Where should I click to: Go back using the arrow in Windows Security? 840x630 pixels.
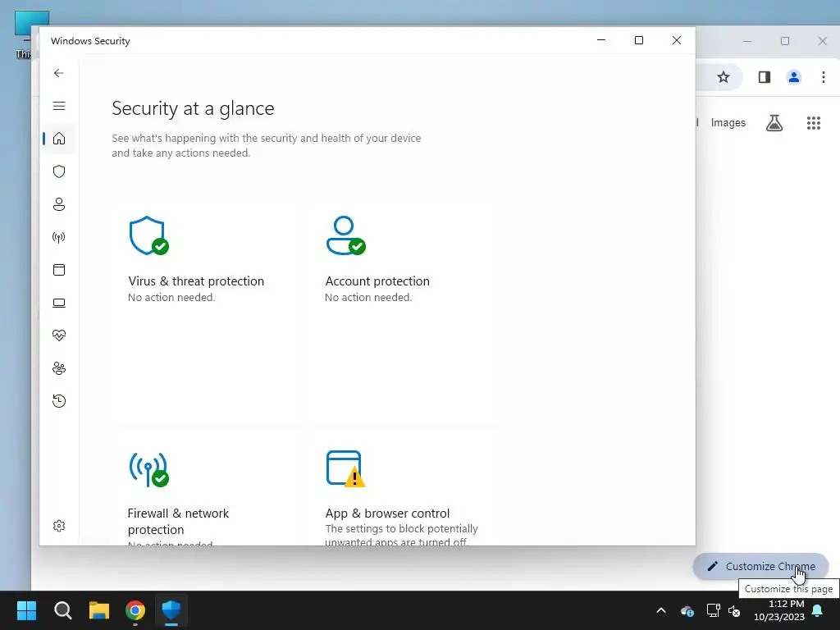point(59,73)
